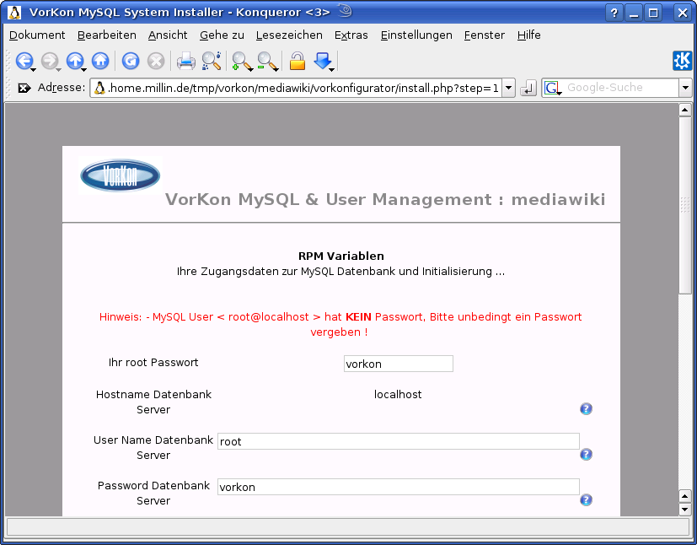Expand the Google-Suche dropdown arrow
Image resolution: width=697 pixels, height=545 pixels.
(x=685, y=88)
